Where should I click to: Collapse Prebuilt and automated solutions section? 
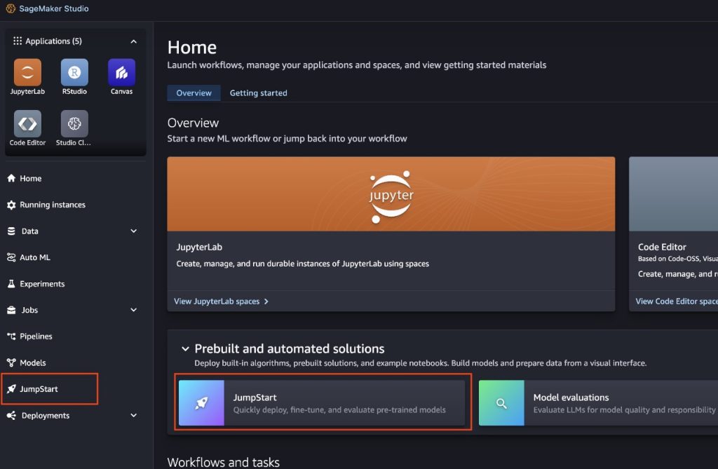(x=185, y=348)
